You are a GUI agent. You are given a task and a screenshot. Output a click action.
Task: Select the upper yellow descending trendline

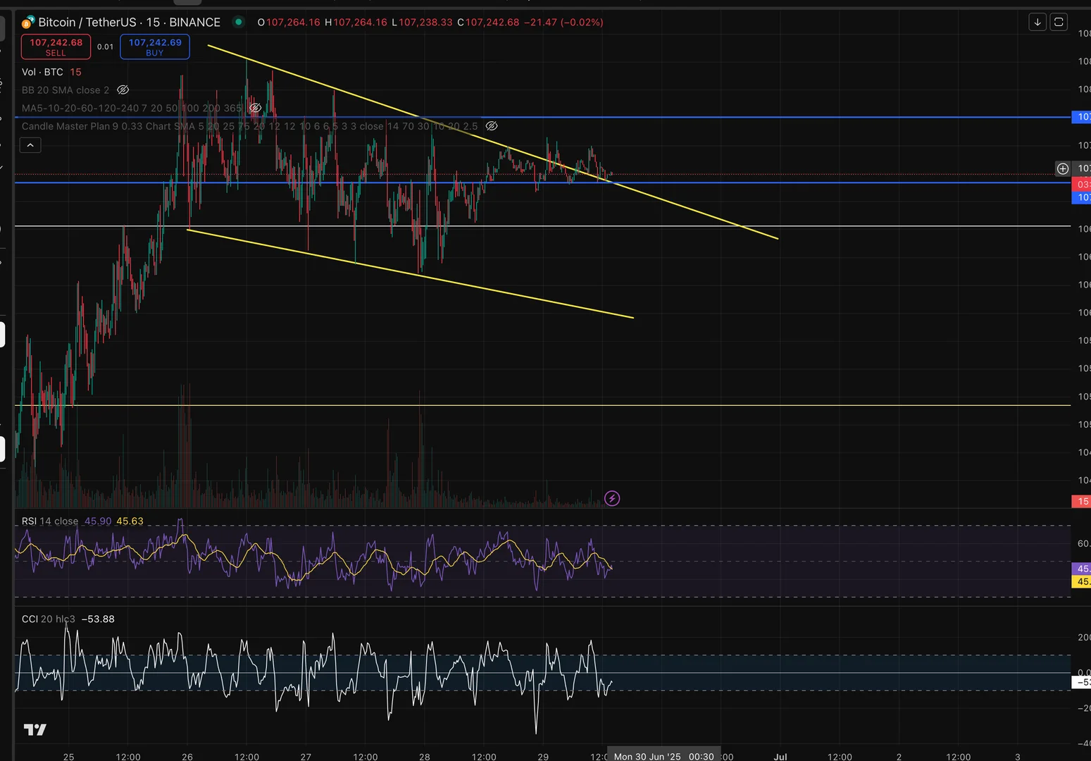coord(493,142)
